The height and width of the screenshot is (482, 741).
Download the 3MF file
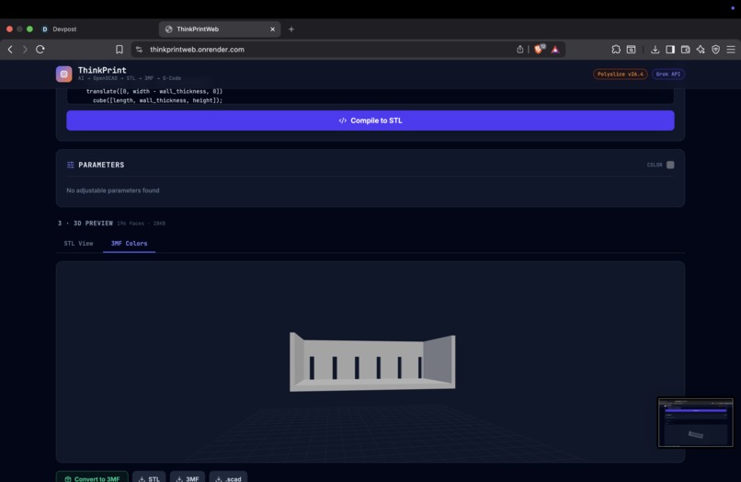coord(188,477)
